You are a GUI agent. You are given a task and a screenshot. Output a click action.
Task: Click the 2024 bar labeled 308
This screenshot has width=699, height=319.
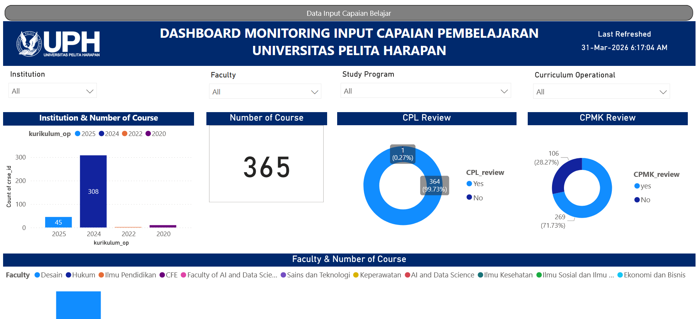coord(93,191)
